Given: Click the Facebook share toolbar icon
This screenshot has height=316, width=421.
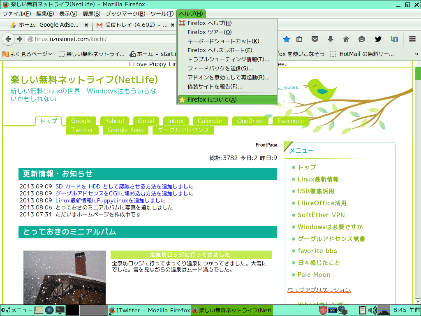Looking at the screenshot, I should 394,39.
